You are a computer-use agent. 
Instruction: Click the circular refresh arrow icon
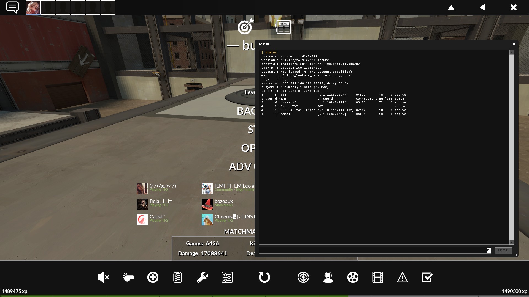(264, 277)
